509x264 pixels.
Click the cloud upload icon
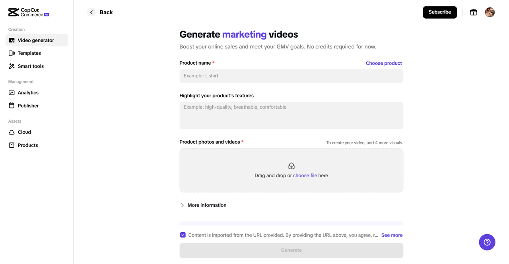tap(291, 166)
